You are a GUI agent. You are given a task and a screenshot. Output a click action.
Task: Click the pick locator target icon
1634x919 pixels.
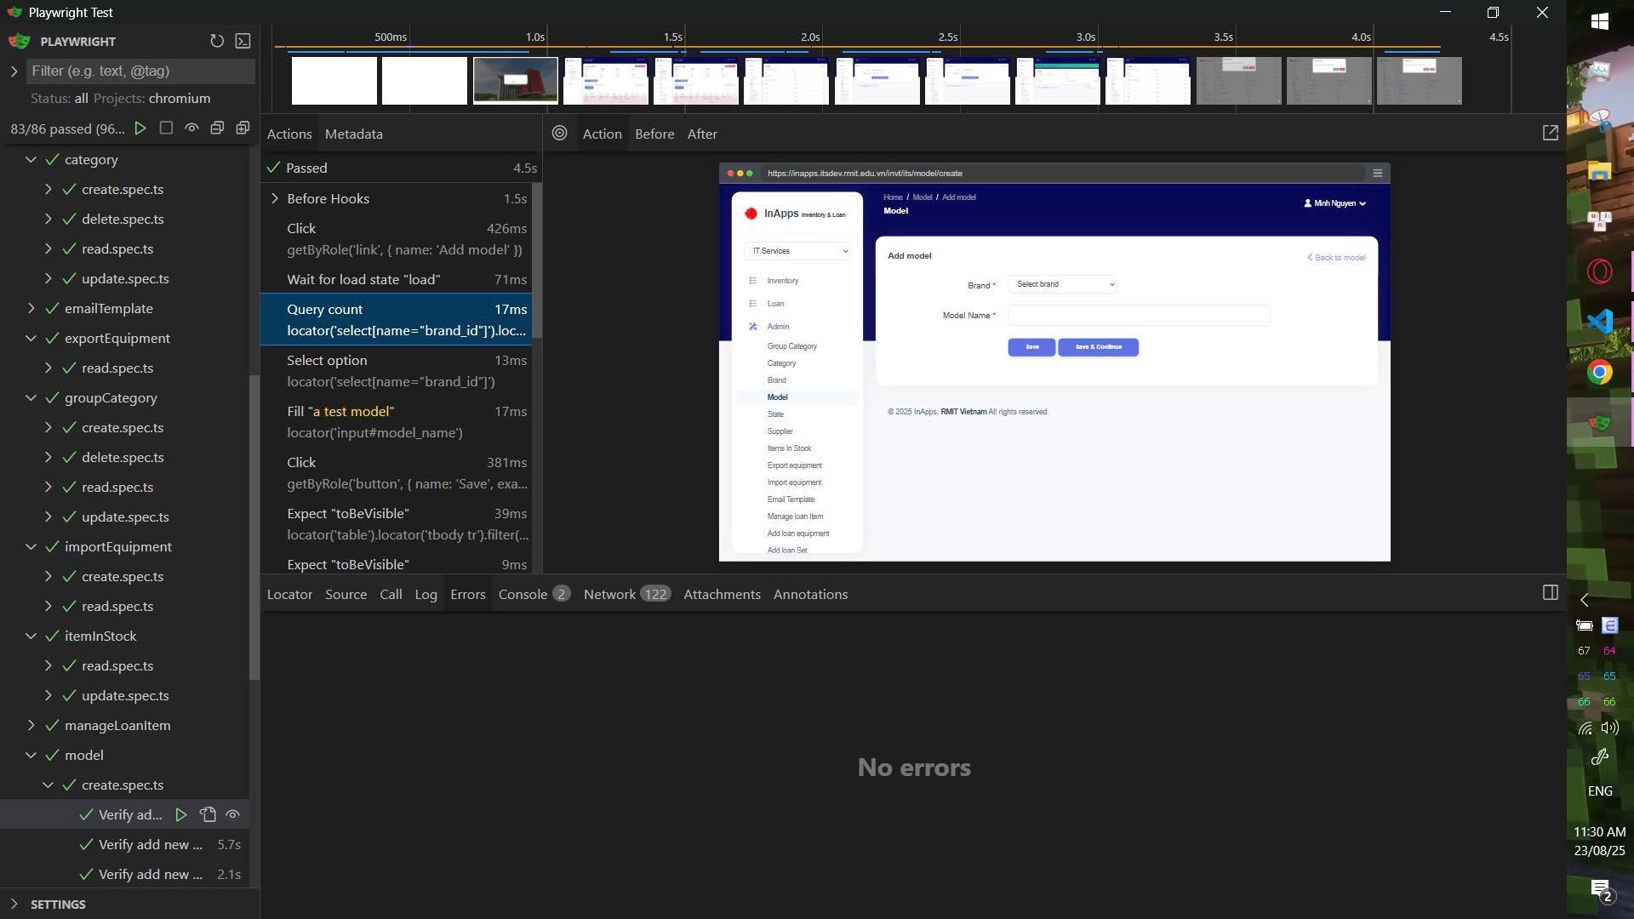point(559,134)
